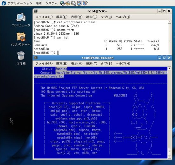Minimize the root@fc6:/etc/xen terminal window

[x=159, y=58]
